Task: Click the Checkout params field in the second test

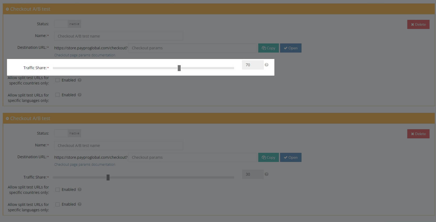Action: click(x=192, y=157)
